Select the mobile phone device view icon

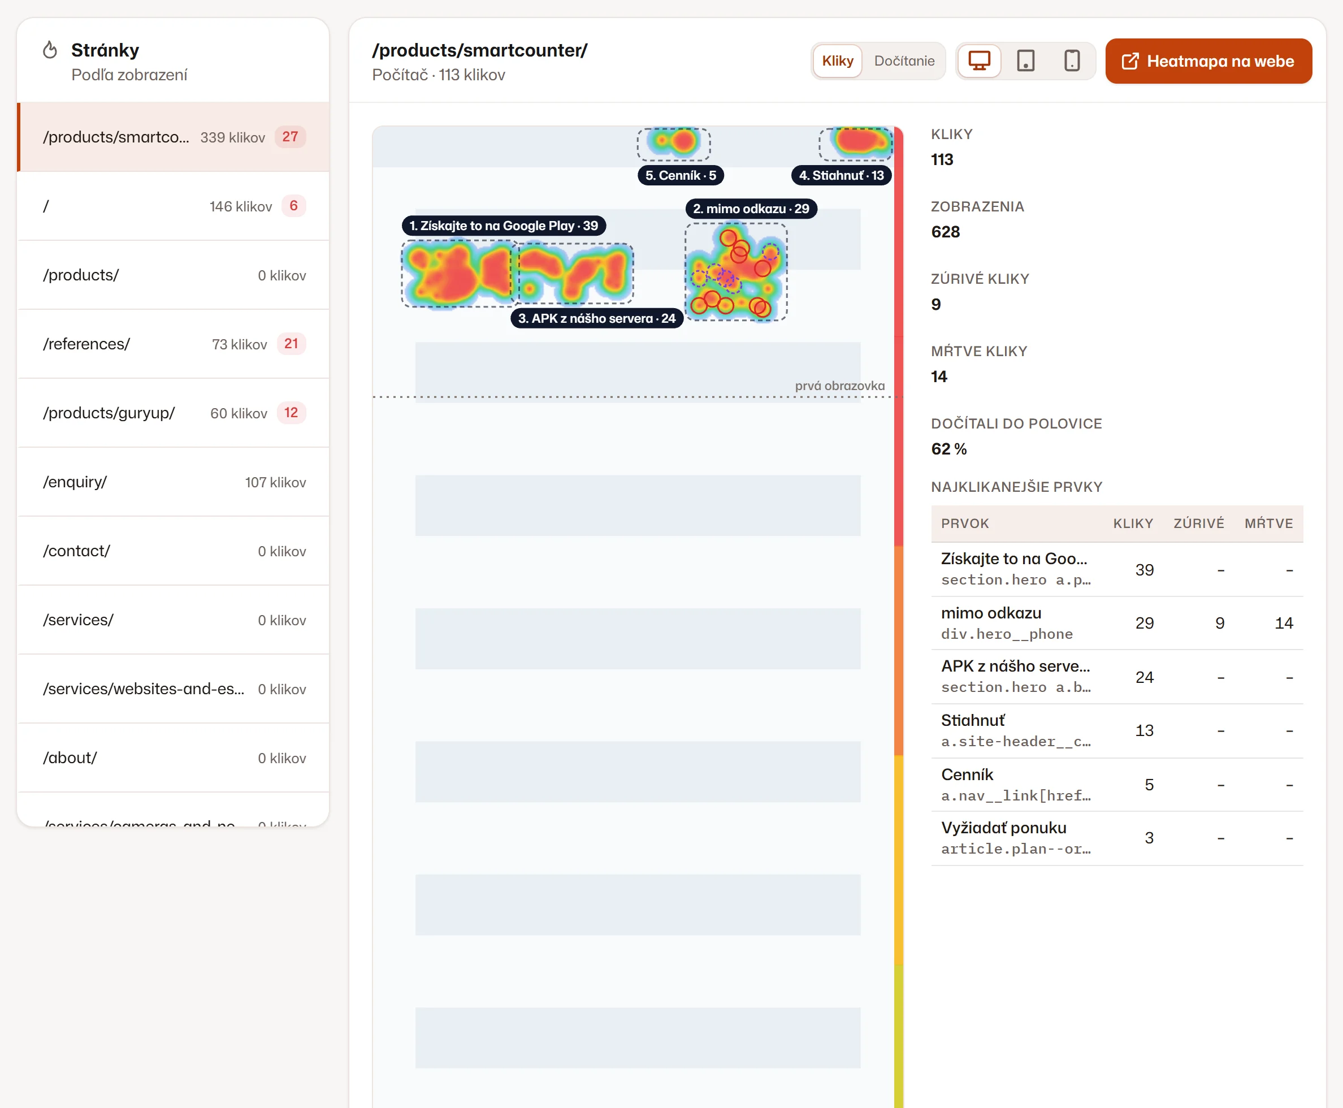pyautogui.click(x=1072, y=61)
